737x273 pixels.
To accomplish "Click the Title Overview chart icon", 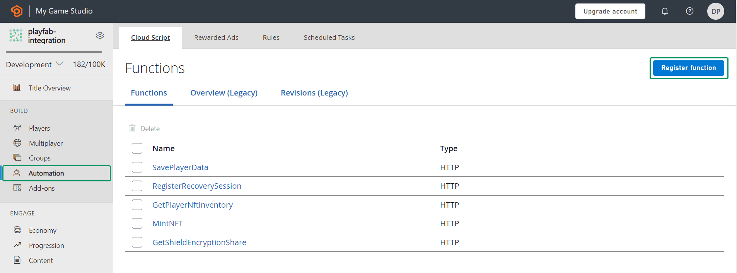I will tap(17, 88).
